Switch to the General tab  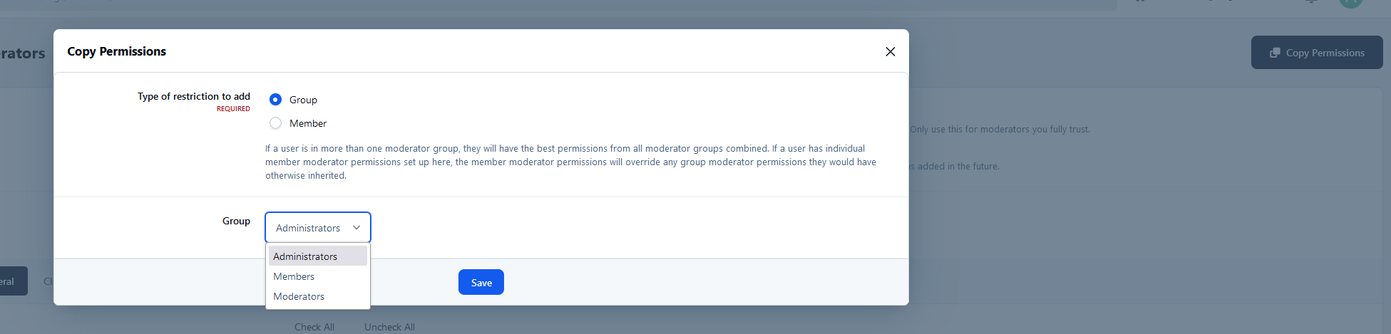tap(9, 281)
